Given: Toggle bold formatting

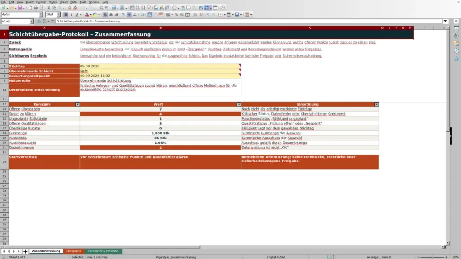Looking at the screenshot, I should tap(66, 15).
